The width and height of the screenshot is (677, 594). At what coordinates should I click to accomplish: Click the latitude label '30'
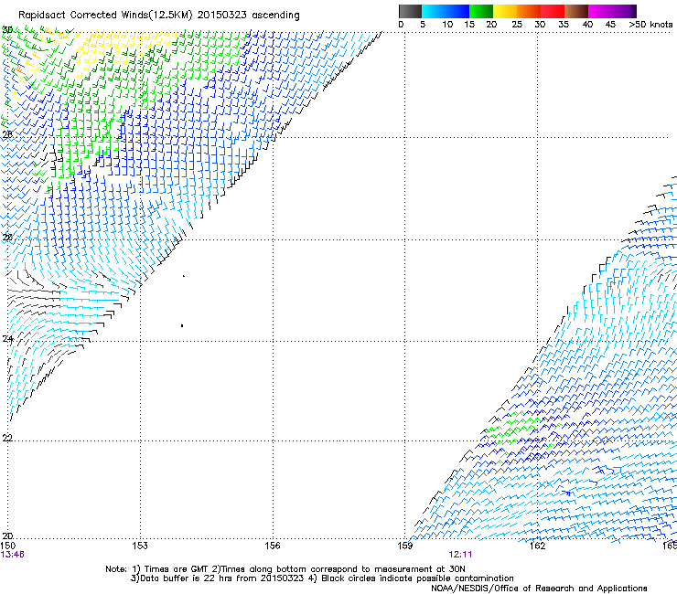(x=7, y=30)
